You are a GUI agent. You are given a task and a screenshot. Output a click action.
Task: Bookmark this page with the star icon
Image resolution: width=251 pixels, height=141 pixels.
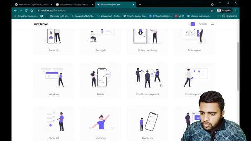212,11
